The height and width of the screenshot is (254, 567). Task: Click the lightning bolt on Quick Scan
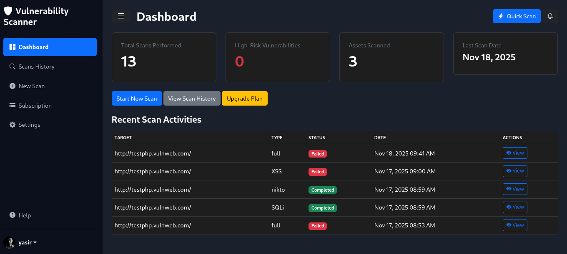(x=502, y=16)
